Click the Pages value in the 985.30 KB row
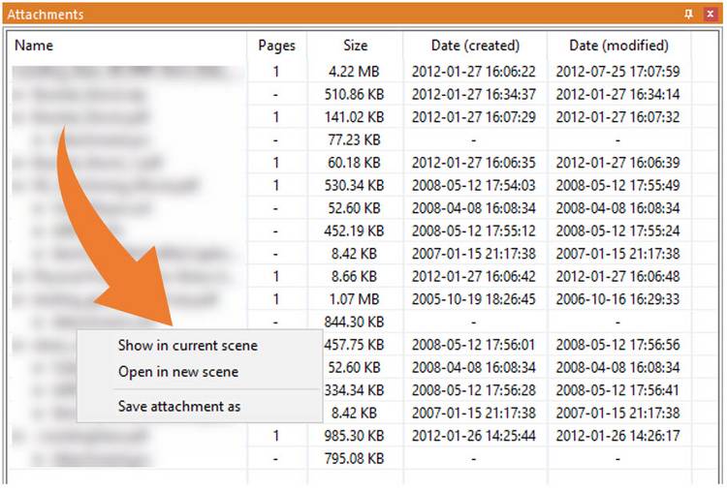 (276, 436)
